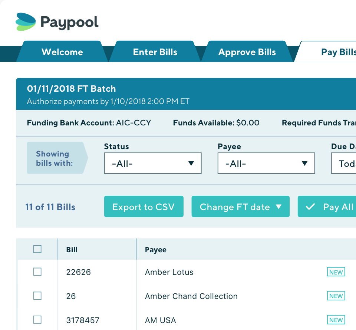Click the NEW badge beside Amber Lotus
The height and width of the screenshot is (330, 356).
(x=336, y=272)
